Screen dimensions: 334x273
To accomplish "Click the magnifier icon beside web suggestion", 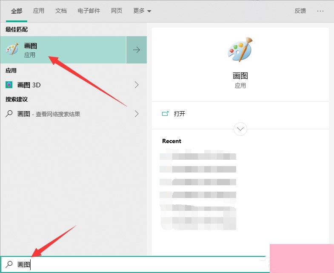I will click(9, 114).
